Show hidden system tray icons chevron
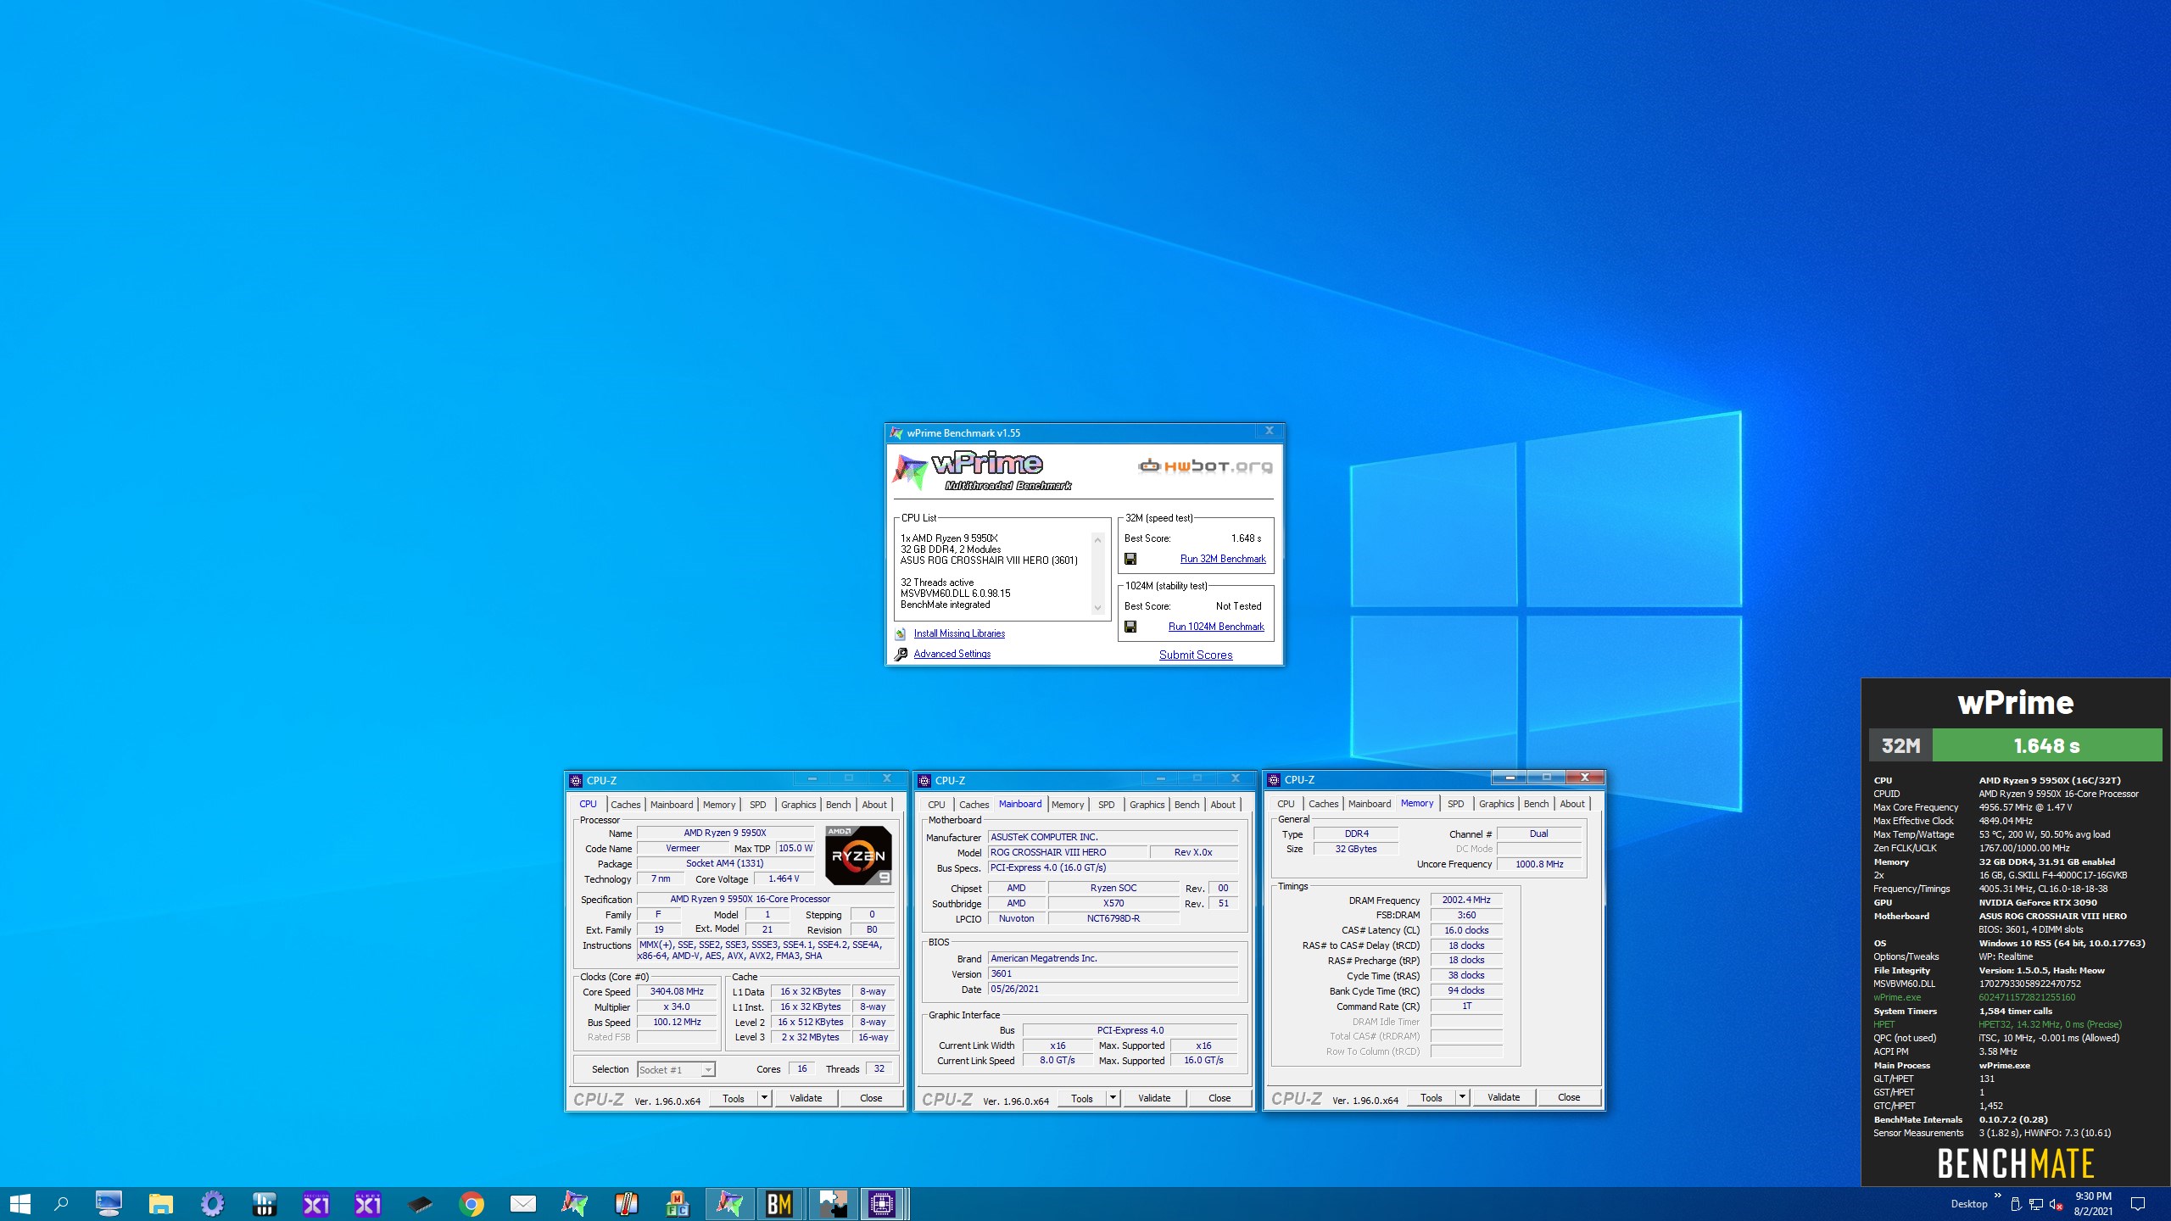Viewport: 2171px width, 1221px height. [x=1997, y=1196]
